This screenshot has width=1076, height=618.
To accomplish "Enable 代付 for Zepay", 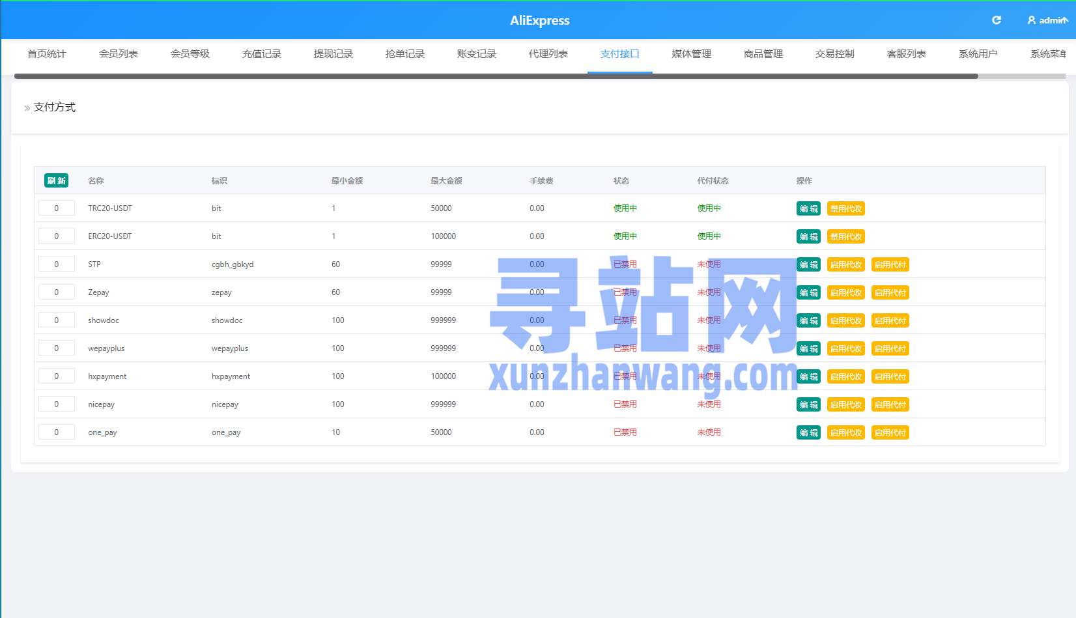I will (890, 292).
